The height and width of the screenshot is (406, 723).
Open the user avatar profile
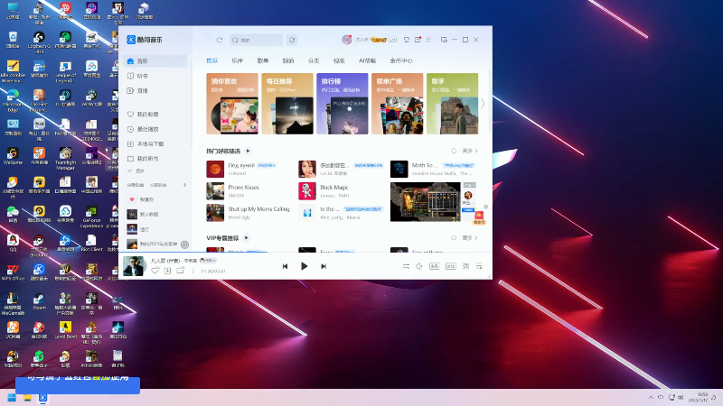pyautogui.click(x=347, y=40)
